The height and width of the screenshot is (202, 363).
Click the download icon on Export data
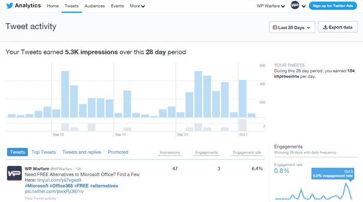tap(325, 27)
